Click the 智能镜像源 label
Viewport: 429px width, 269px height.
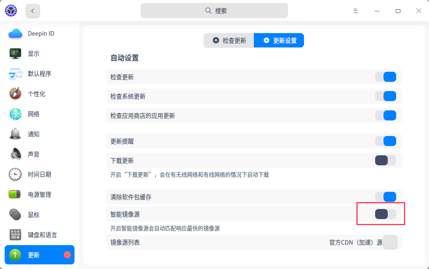pos(125,214)
